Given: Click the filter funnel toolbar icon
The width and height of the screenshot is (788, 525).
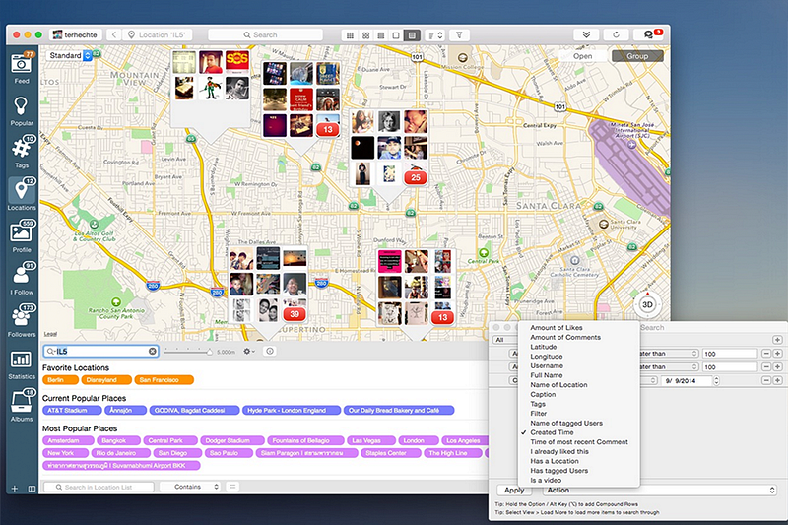Looking at the screenshot, I should pyautogui.click(x=459, y=35).
